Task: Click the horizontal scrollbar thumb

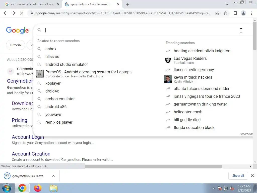Action: [154, 166]
